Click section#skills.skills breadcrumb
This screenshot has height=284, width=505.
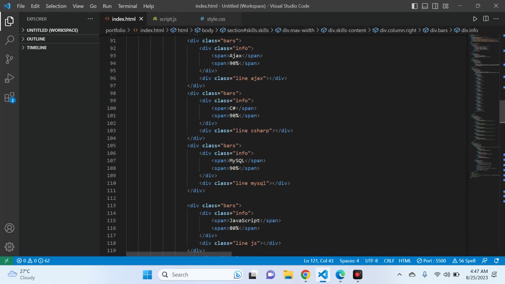pos(245,30)
